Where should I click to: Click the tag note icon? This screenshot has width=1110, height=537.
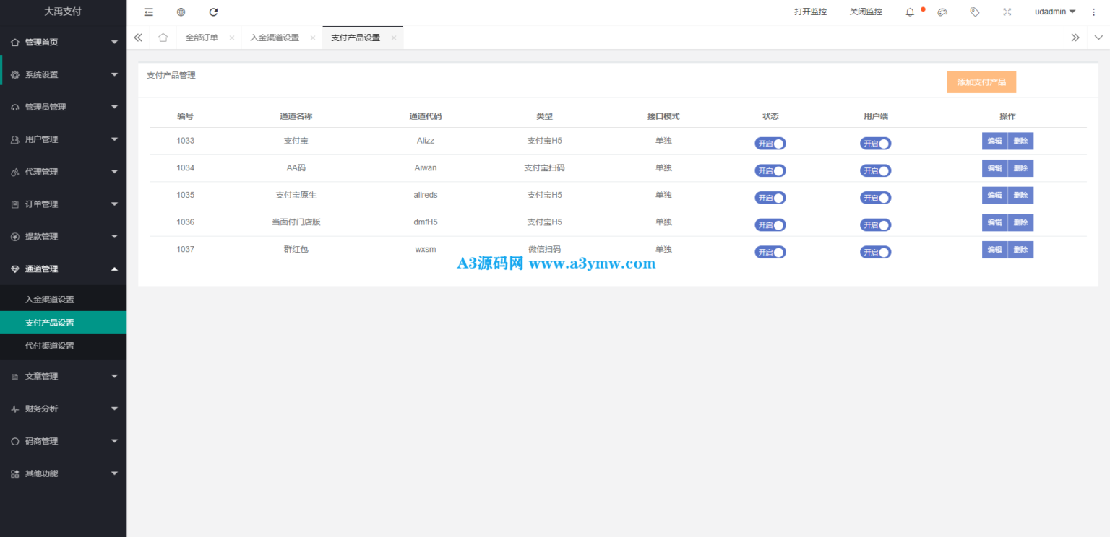[975, 12]
